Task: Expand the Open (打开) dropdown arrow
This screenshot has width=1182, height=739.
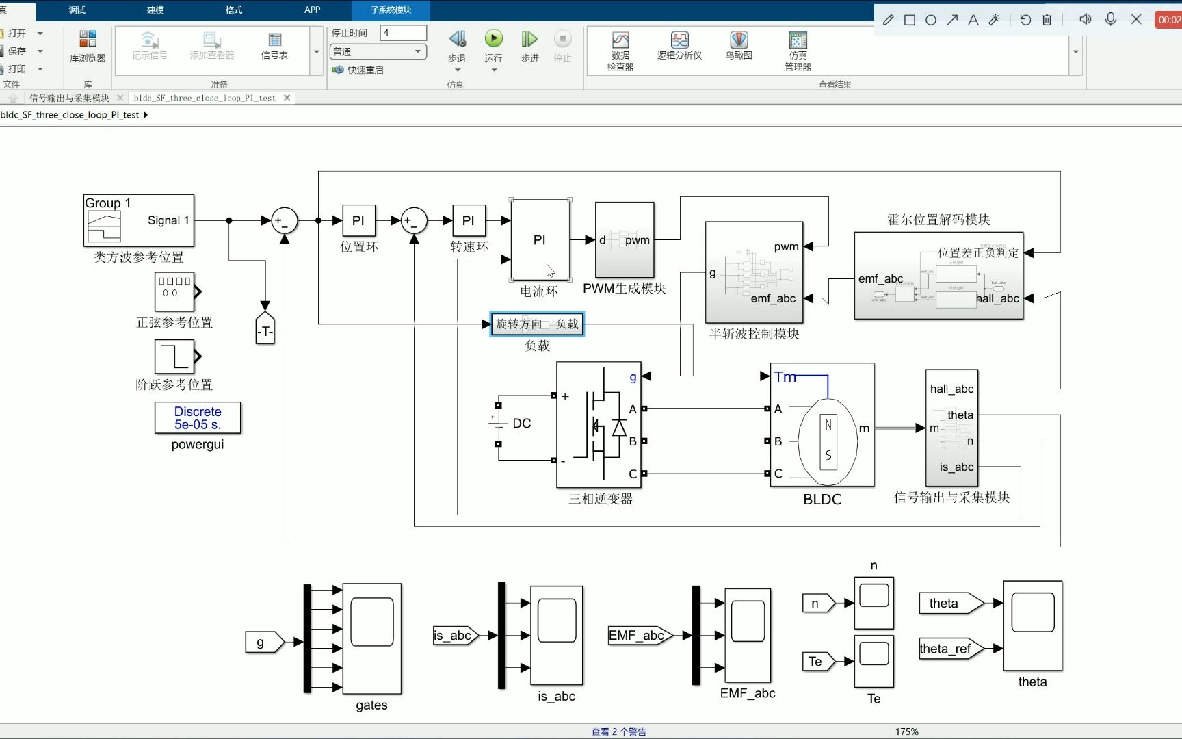Action: click(40, 33)
